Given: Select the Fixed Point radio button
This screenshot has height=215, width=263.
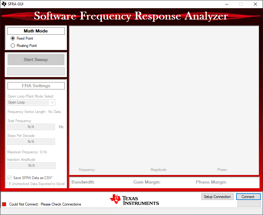Looking at the screenshot, I should point(13,38).
